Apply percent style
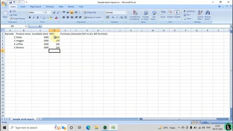This screenshot has height=131, width=233. 113,17
